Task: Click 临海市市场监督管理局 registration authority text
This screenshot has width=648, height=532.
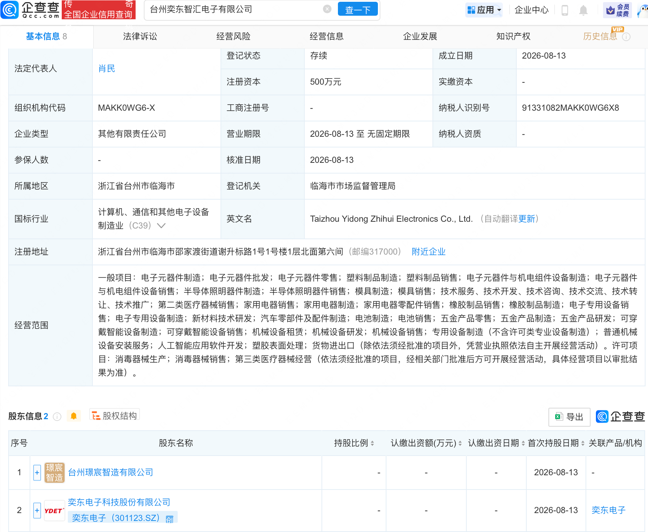Action: tap(353, 186)
